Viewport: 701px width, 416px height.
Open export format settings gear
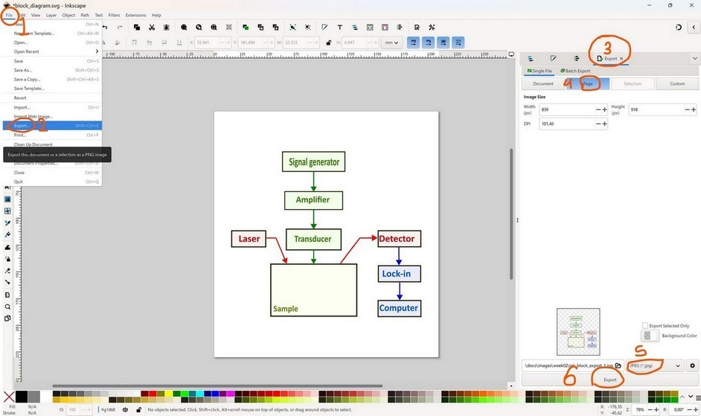(693, 365)
